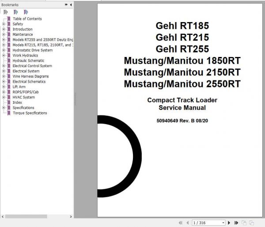Click the '50940649 Rev. B 08/20' text

[182, 121]
